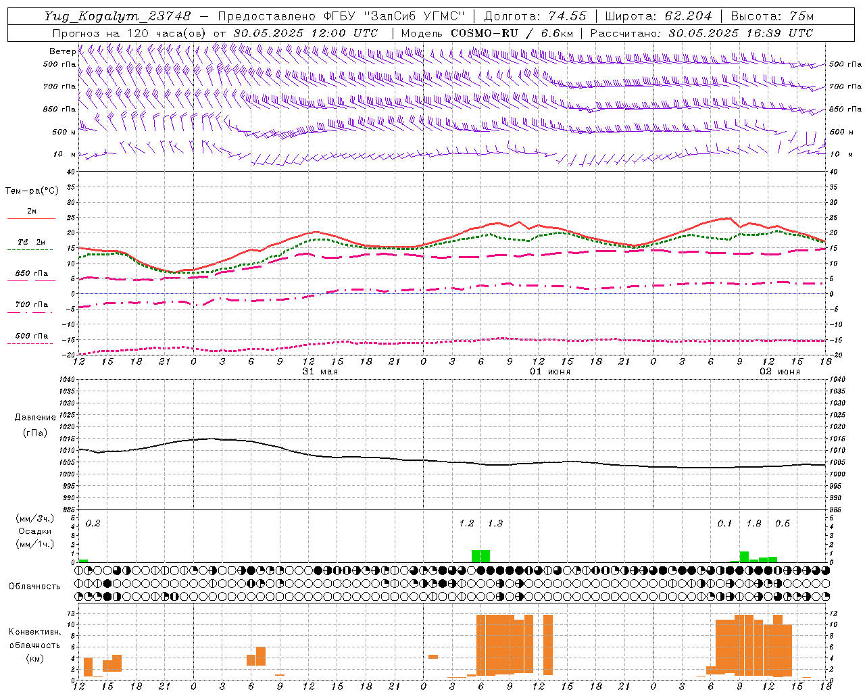Click the Ветер panel label
Screen dimensions: 865x692
pos(62,51)
